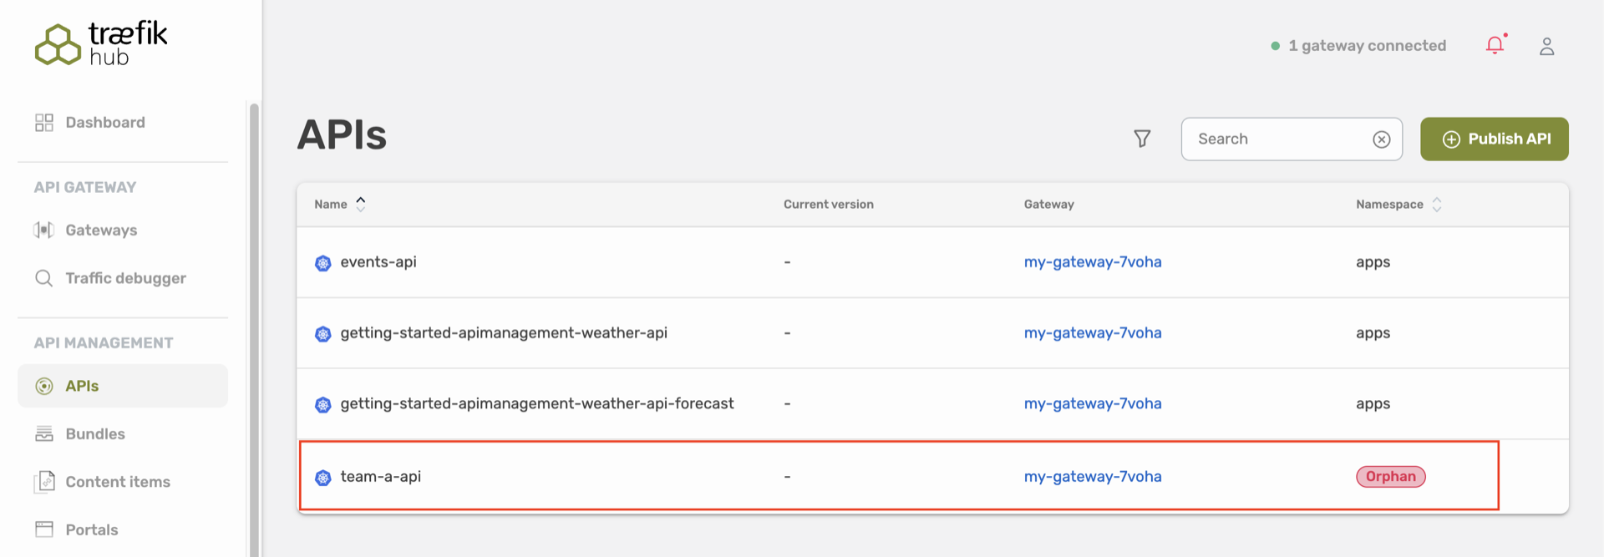
Task: Navigate to Bundles
Action: (123, 433)
